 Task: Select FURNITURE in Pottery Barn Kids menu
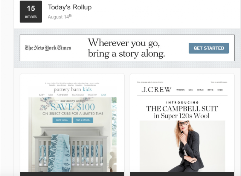(63, 95)
